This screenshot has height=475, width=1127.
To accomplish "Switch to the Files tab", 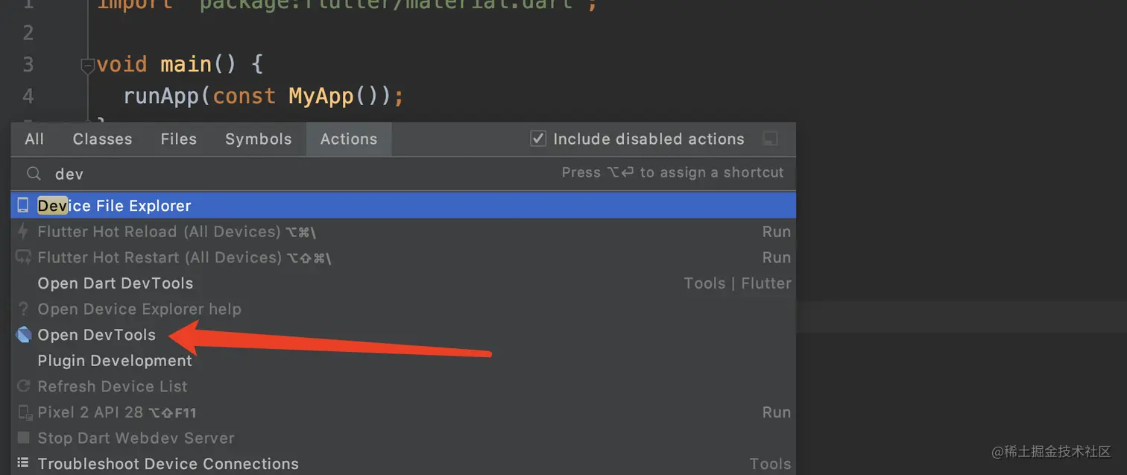I will tap(178, 139).
